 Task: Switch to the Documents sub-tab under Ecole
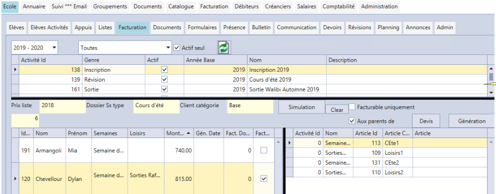pyautogui.click(x=167, y=27)
